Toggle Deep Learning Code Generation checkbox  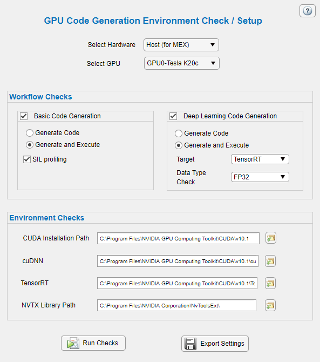pos(173,116)
